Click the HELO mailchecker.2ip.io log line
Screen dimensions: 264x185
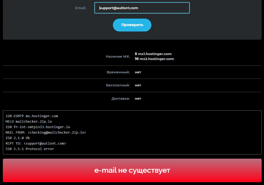click(29, 121)
